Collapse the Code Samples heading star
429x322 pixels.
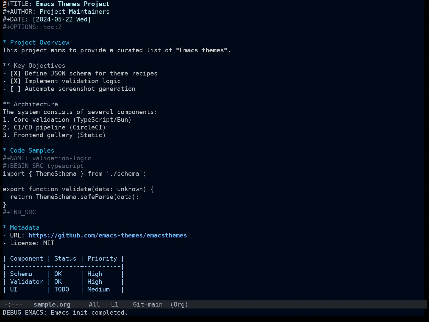coord(5,151)
